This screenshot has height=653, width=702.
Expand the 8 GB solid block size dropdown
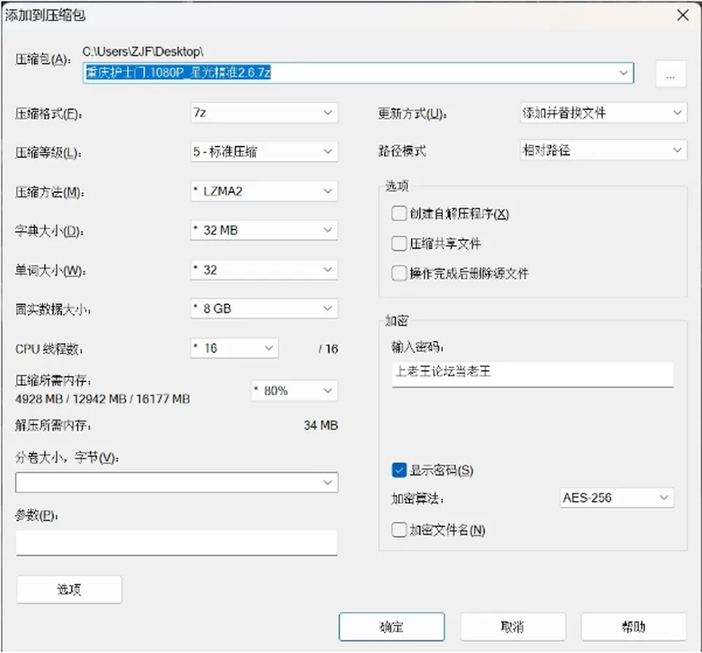(x=264, y=309)
